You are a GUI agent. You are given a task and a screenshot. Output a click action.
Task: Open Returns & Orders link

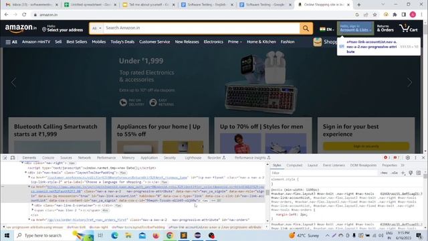[385, 28]
